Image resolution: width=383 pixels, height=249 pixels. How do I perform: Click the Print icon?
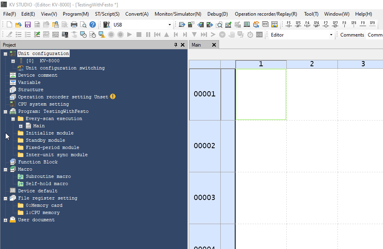(74, 24)
